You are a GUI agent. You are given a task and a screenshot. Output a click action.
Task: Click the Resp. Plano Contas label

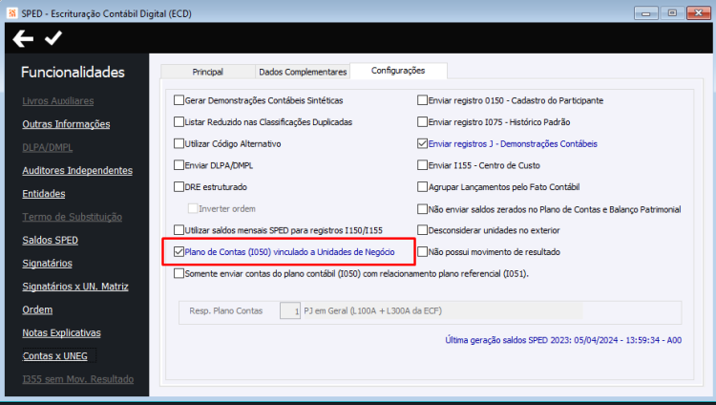[226, 310]
